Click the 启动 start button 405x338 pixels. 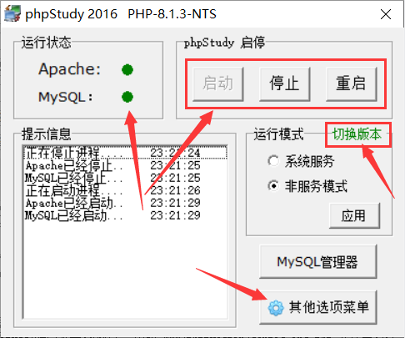[218, 83]
